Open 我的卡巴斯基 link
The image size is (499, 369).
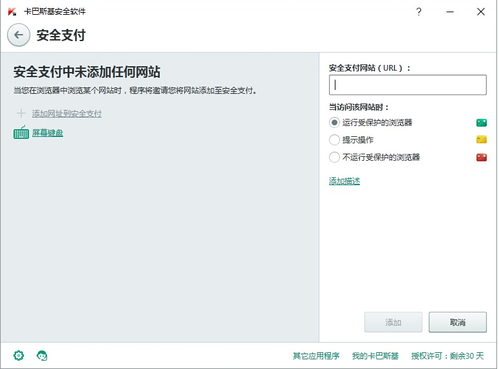(375, 355)
